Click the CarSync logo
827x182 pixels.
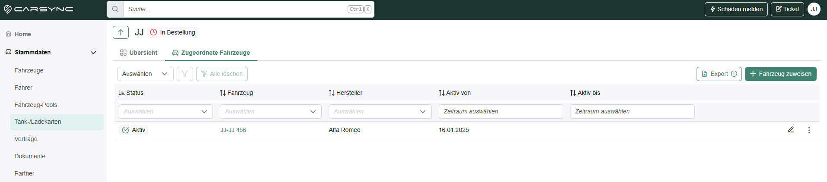(x=38, y=9)
